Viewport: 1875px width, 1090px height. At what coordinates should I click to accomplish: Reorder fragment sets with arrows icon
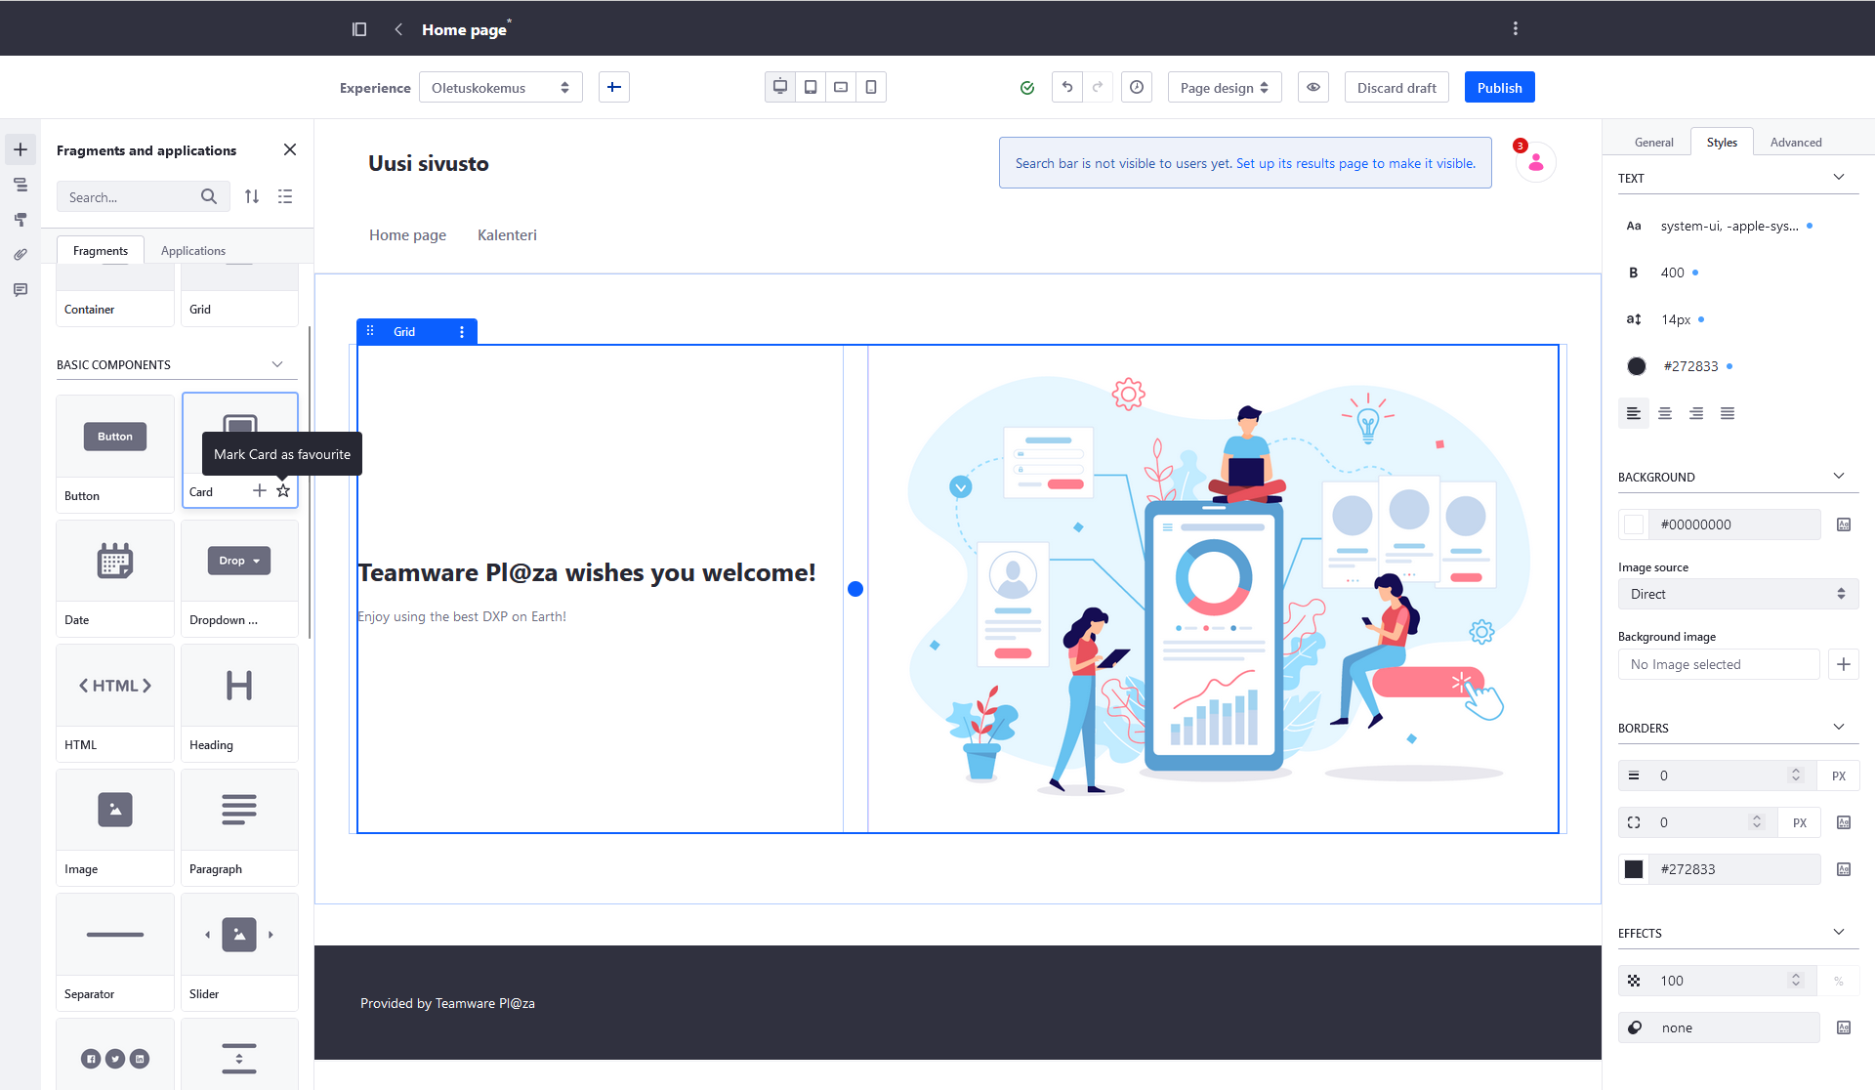click(252, 196)
